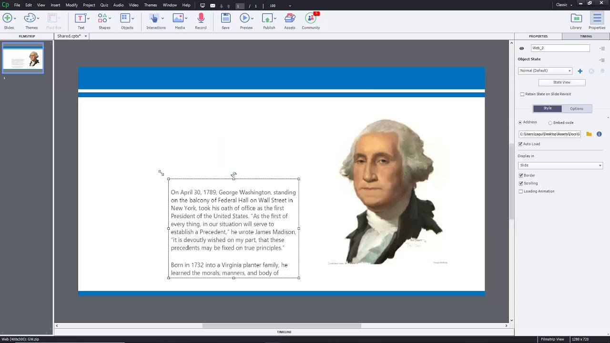
Task: Click the Publish icon
Action: 267,18
